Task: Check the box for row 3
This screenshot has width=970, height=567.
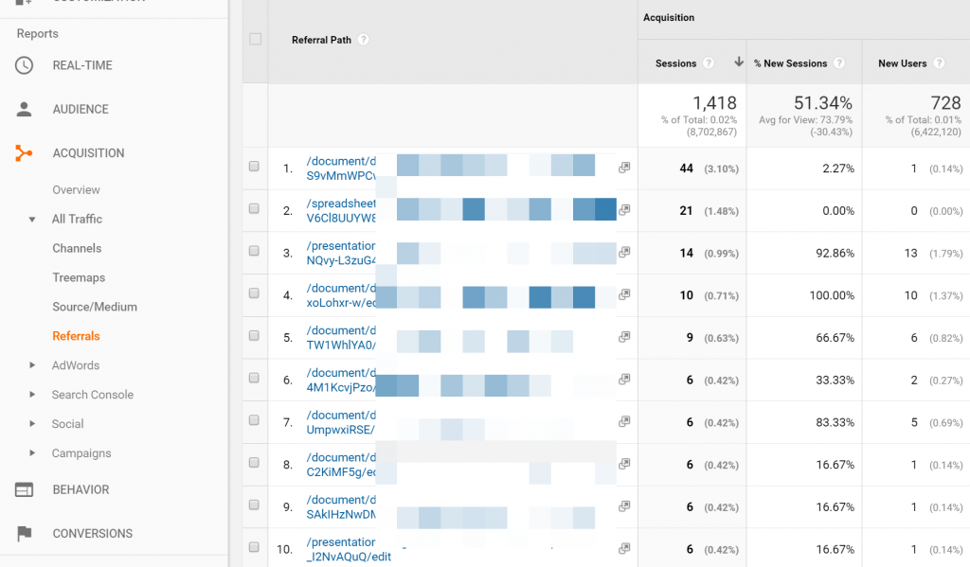Action: coord(254,251)
